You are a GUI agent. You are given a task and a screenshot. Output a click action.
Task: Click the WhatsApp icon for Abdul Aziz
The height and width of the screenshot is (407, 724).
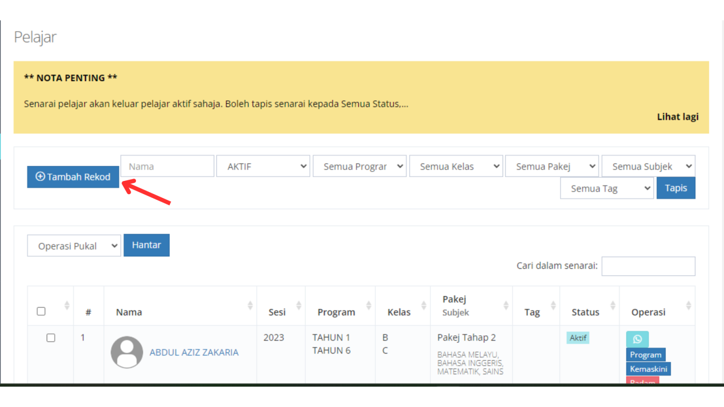tap(637, 339)
